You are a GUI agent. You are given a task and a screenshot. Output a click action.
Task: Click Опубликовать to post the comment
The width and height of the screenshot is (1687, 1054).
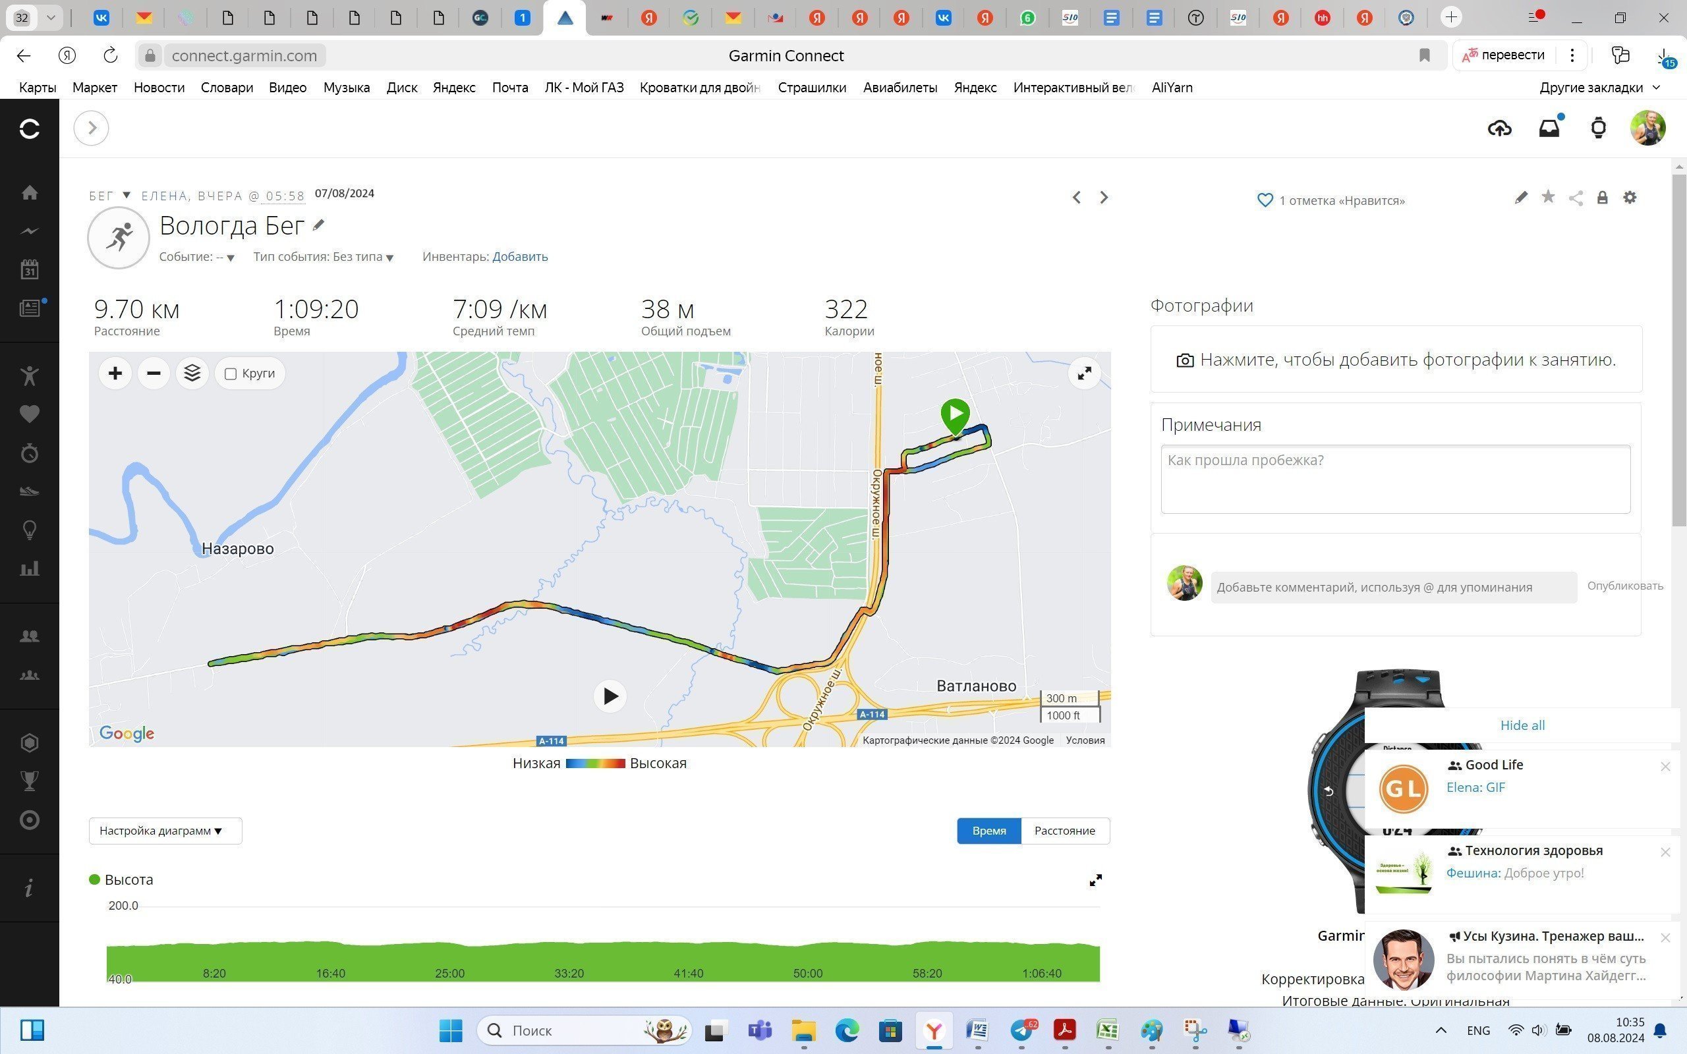click(1625, 586)
